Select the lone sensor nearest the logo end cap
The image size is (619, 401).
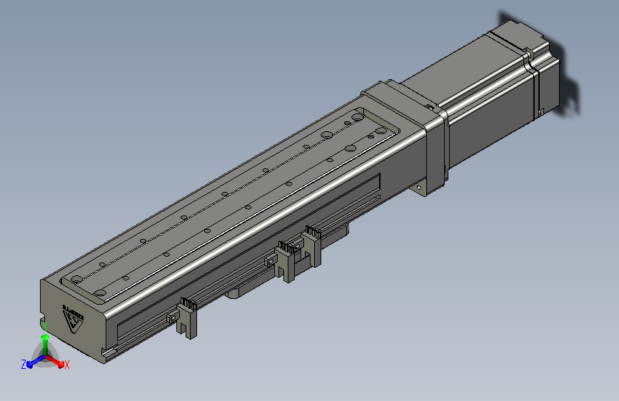tap(187, 318)
